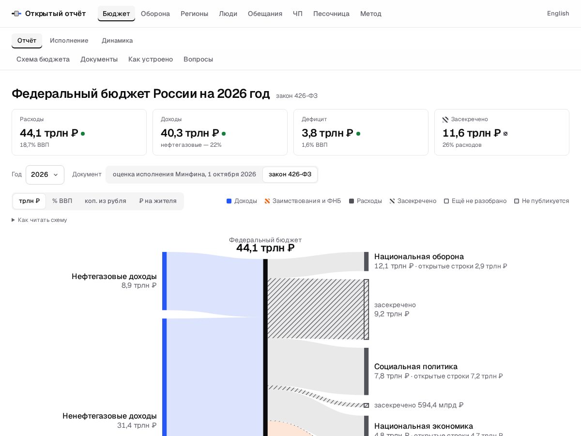Select the трлн ₽ unit toggle
581x436 pixels.
click(30, 201)
